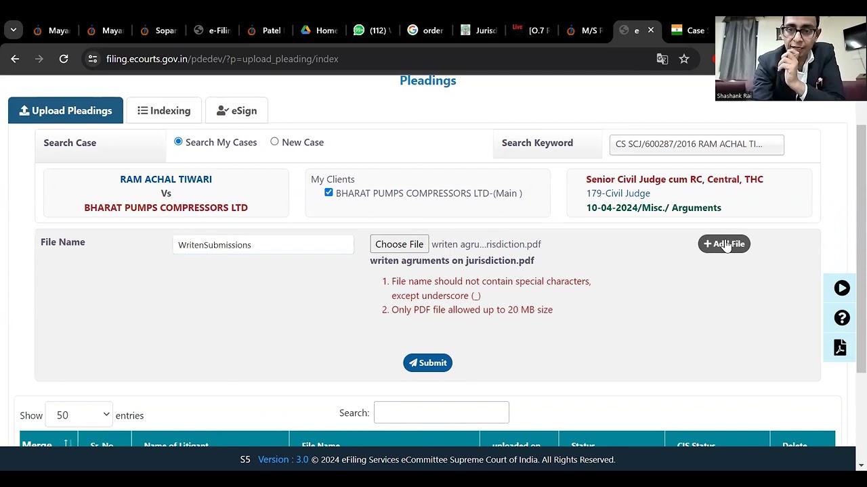The width and height of the screenshot is (867, 487).
Task: Click the File Name input field
Action: 263,245
